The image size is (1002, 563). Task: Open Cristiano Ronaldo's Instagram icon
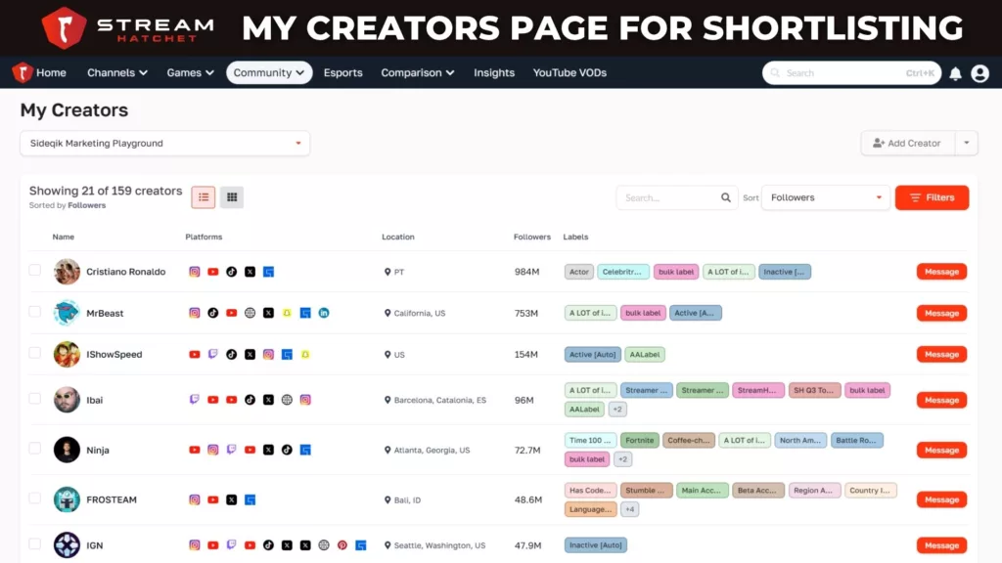coord(196,272)
